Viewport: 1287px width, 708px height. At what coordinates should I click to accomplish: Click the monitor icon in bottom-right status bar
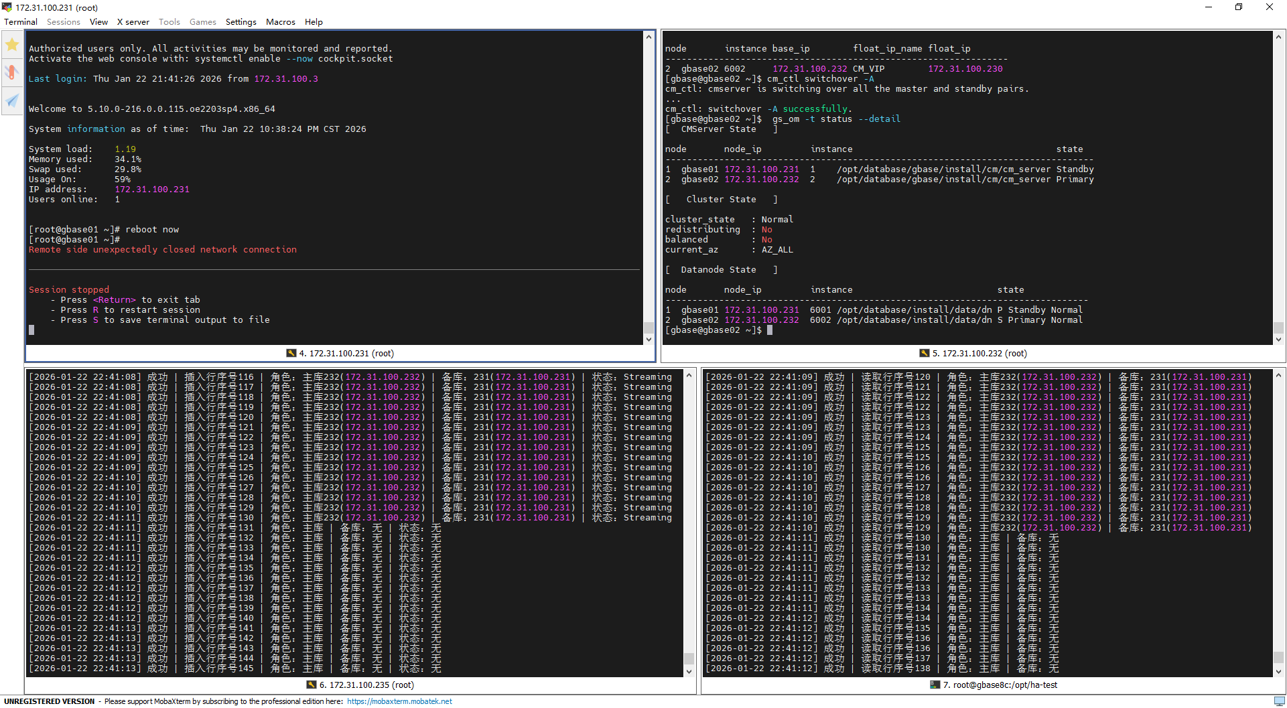[x=1279, y=701]
